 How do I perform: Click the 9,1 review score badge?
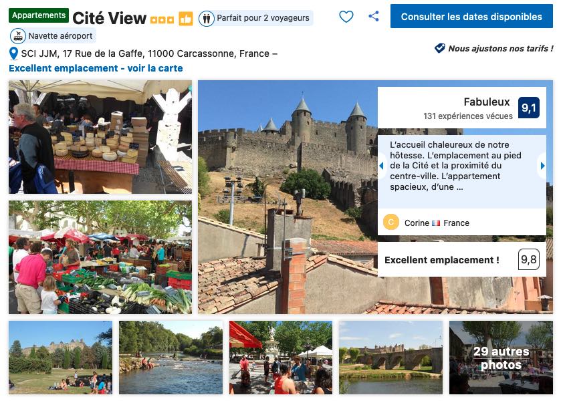coord(528,108)
